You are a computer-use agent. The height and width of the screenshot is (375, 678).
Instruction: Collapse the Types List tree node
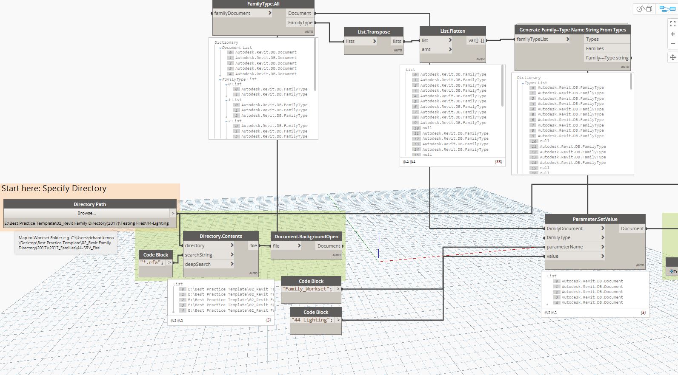click(523, 83)
